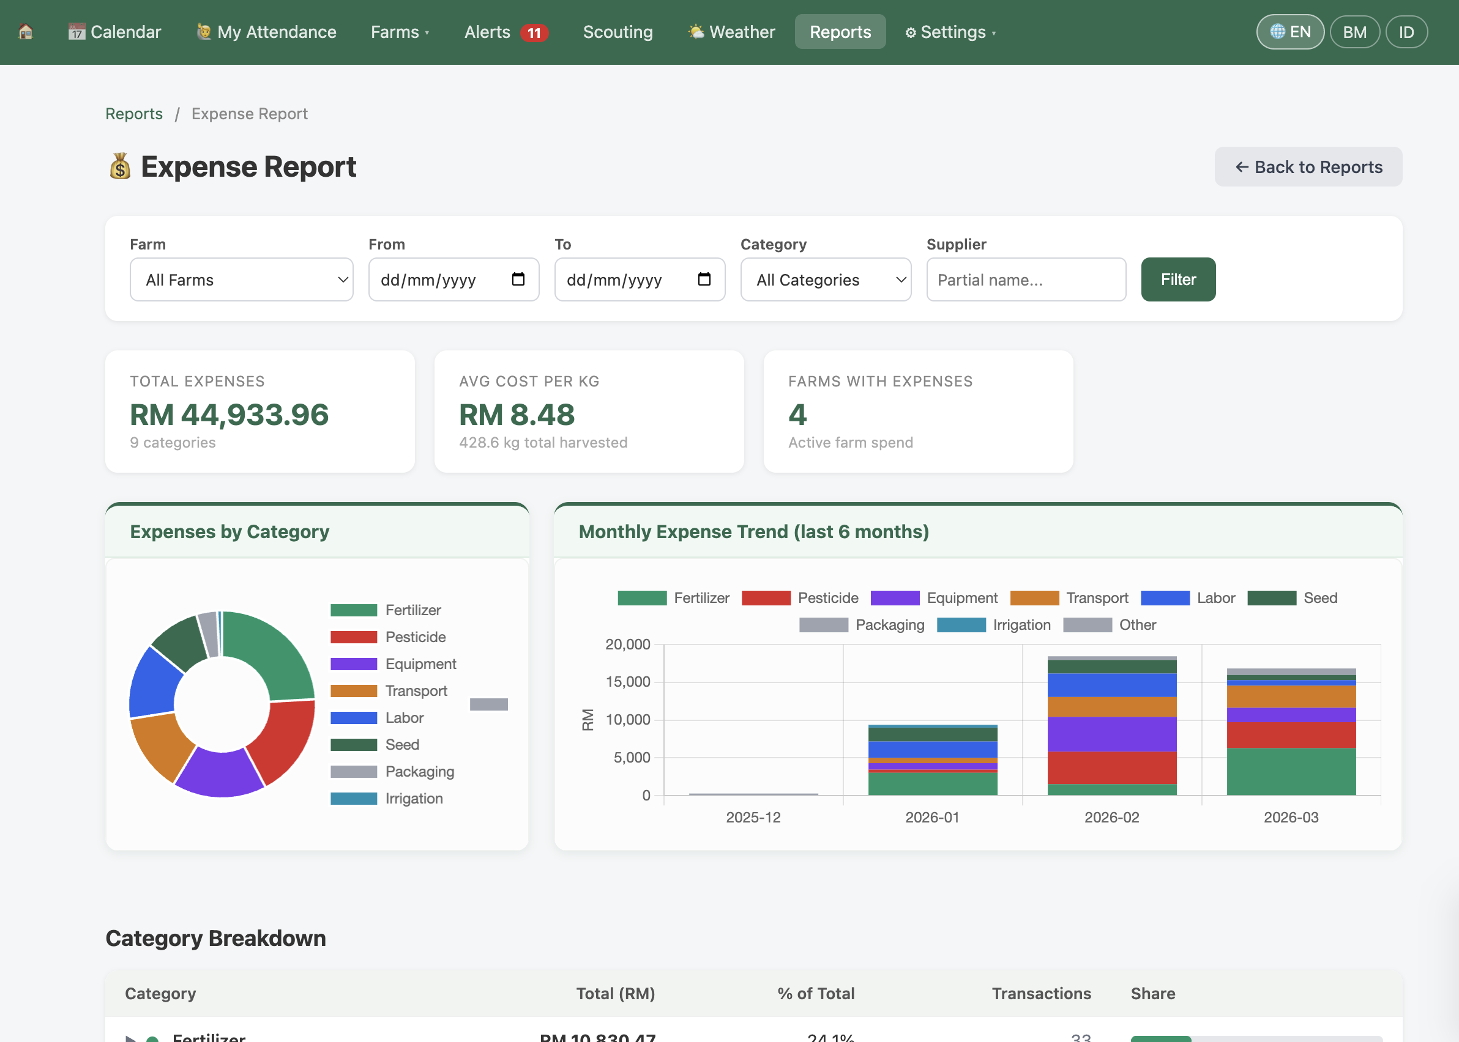Toggle Fertilizer in the donut legend
This screenshot has width=1459, height=1042.
[386, 610]
